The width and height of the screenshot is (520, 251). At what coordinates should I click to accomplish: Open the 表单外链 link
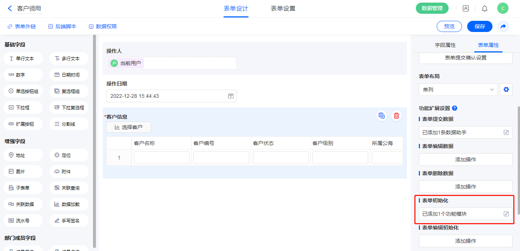point(22,26)
